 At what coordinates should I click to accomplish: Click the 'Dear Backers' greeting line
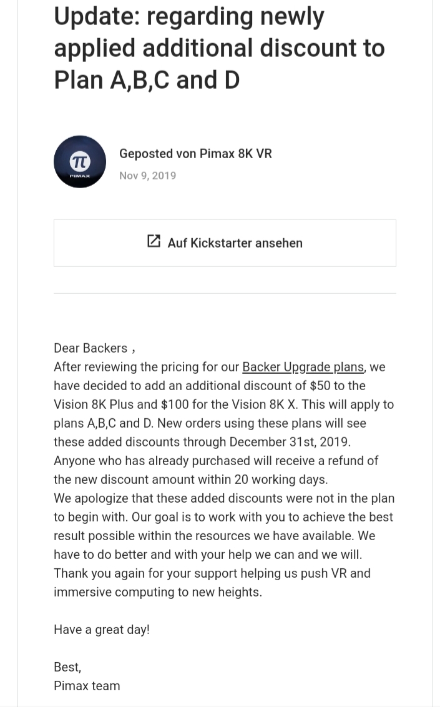tap(94, 348)
